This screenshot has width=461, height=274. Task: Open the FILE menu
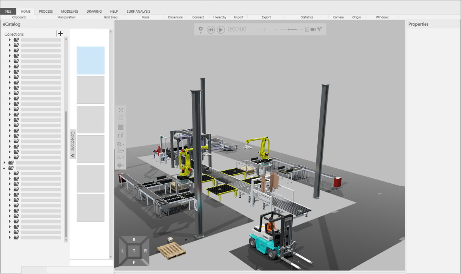click(8, 12)
